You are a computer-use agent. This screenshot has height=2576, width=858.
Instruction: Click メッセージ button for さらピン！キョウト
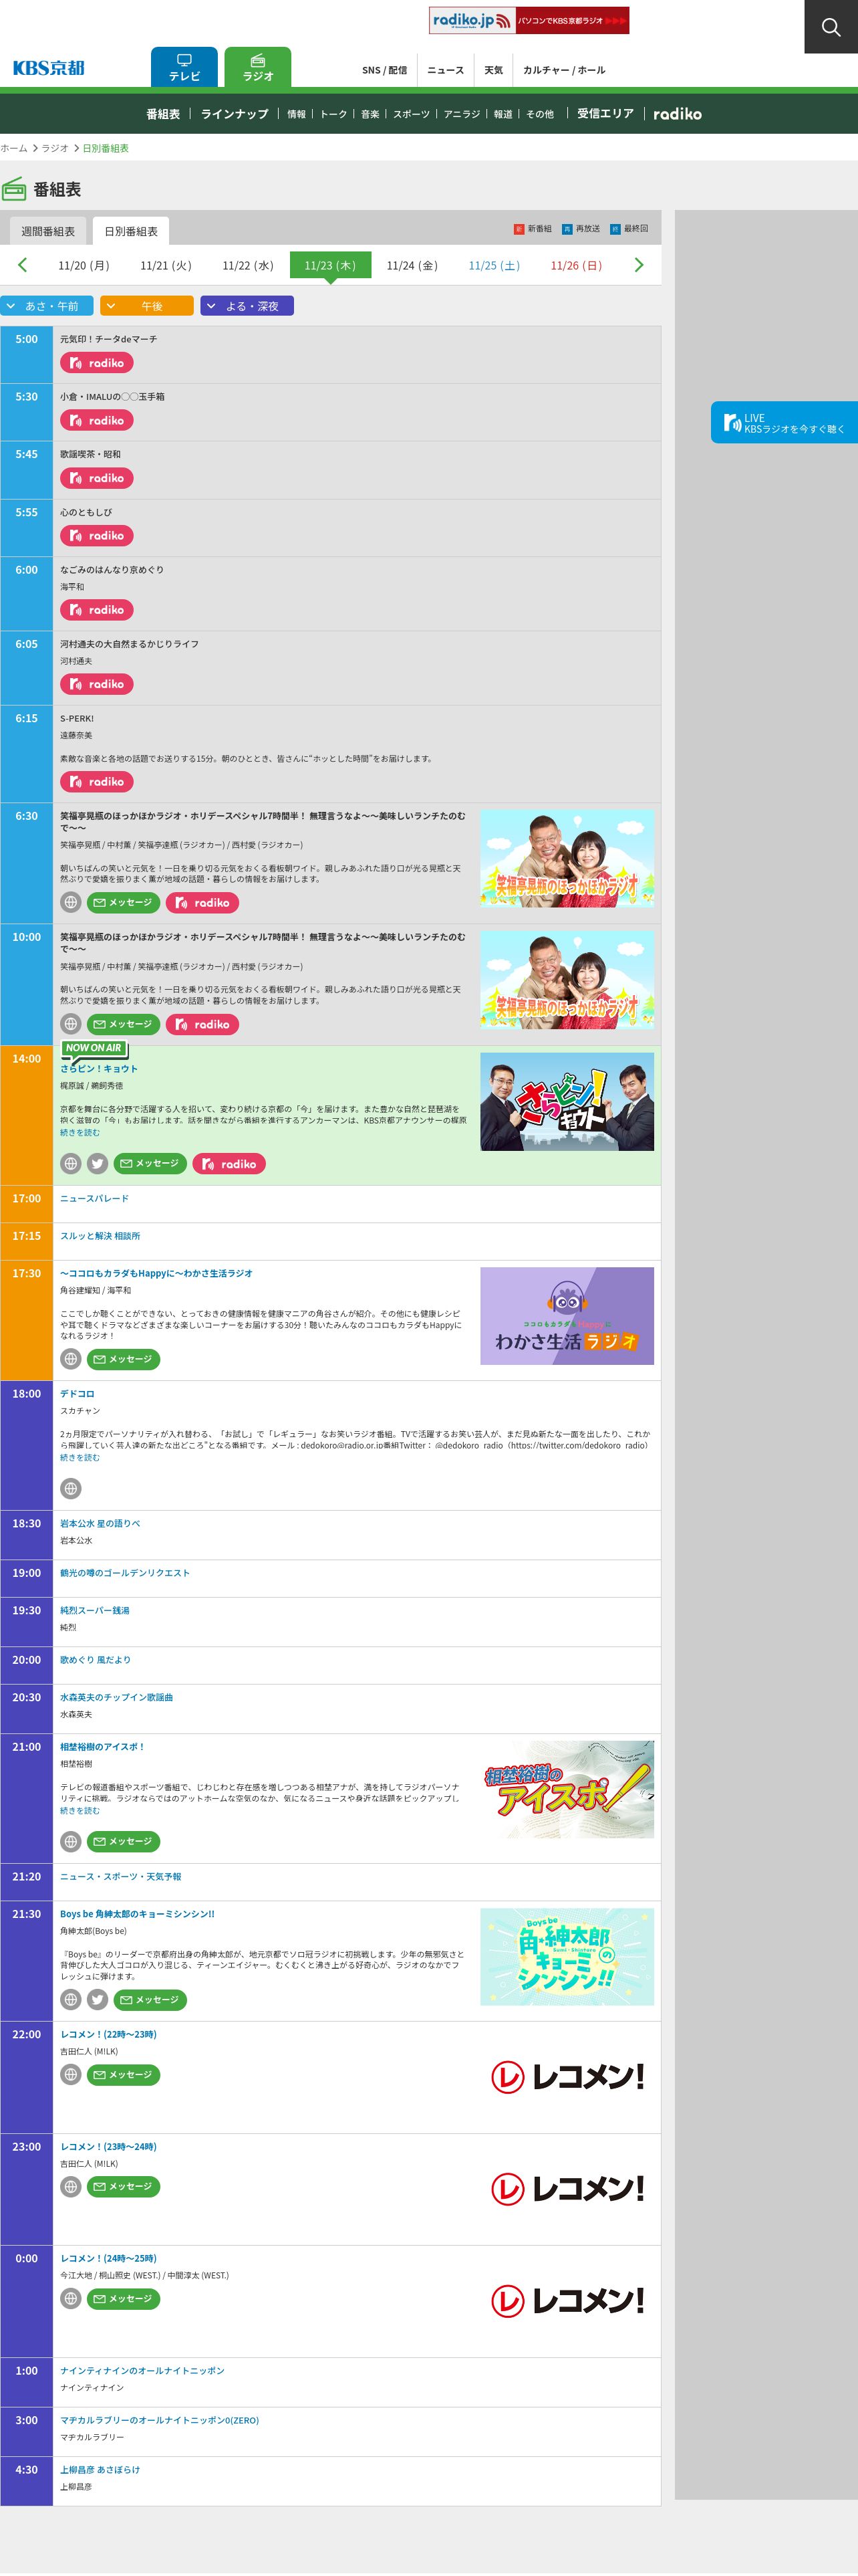click(x=150, y=1164)
